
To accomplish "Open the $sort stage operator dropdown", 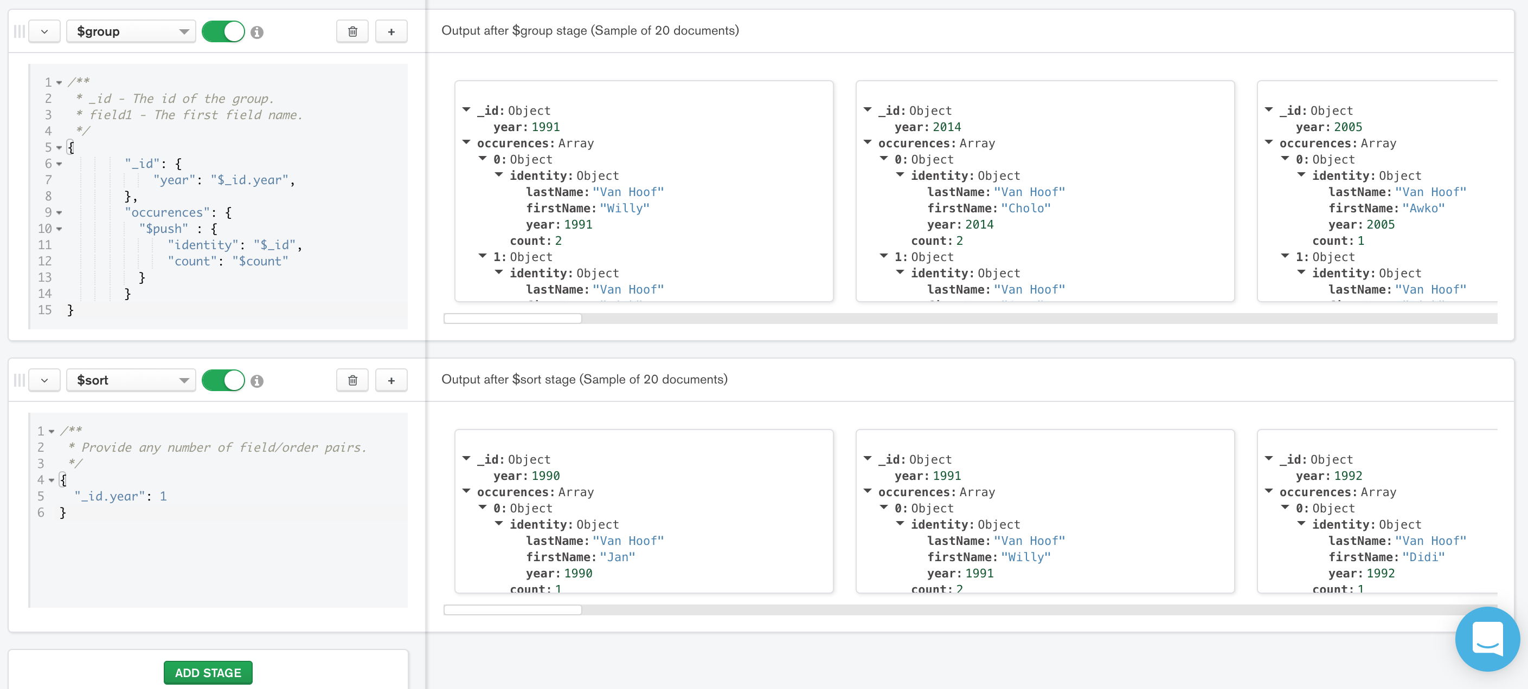I will point(131,380).
